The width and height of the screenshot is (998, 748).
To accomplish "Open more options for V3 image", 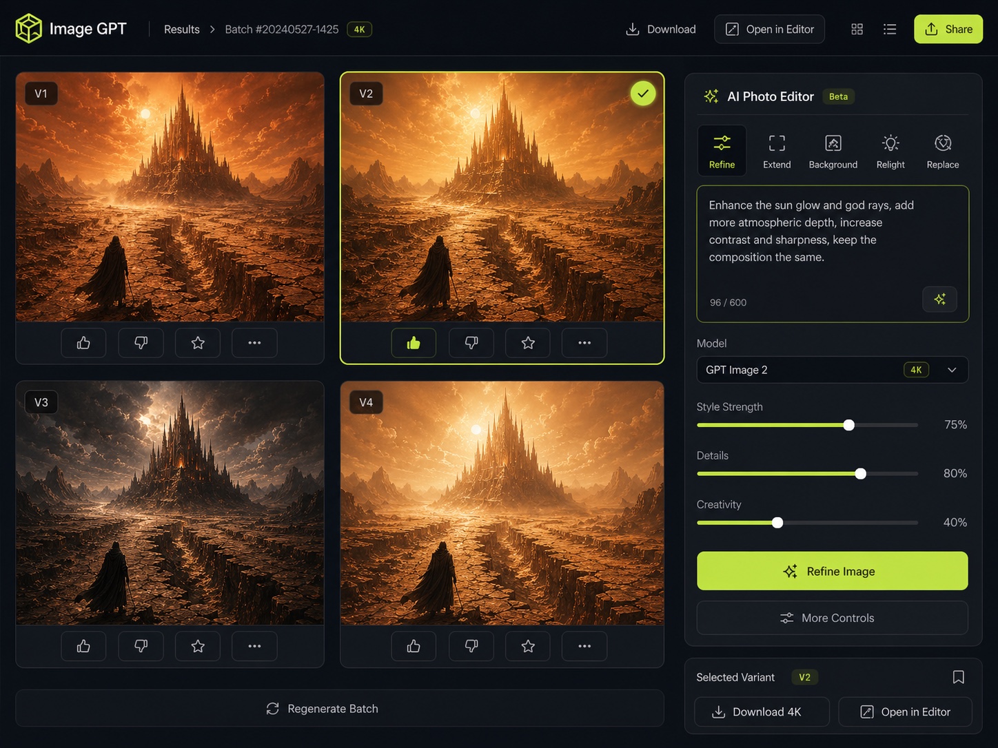I will click(254, 646).
